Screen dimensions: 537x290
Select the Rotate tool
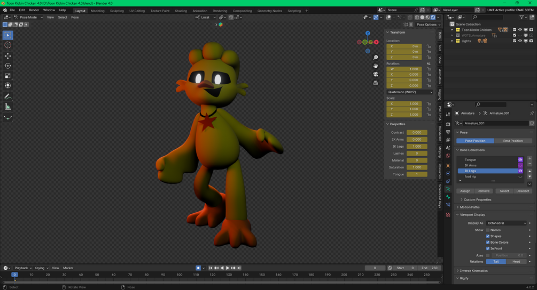pyautogui.click(x=7, y=66)
